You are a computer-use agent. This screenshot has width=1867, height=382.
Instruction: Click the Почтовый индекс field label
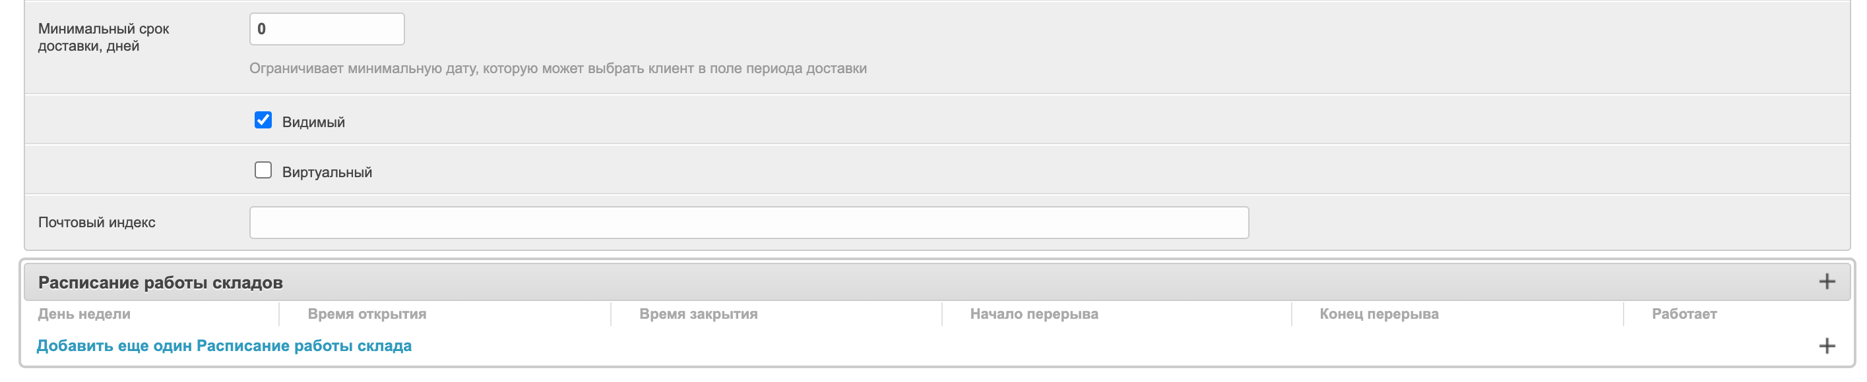click(x=96, y=222)
